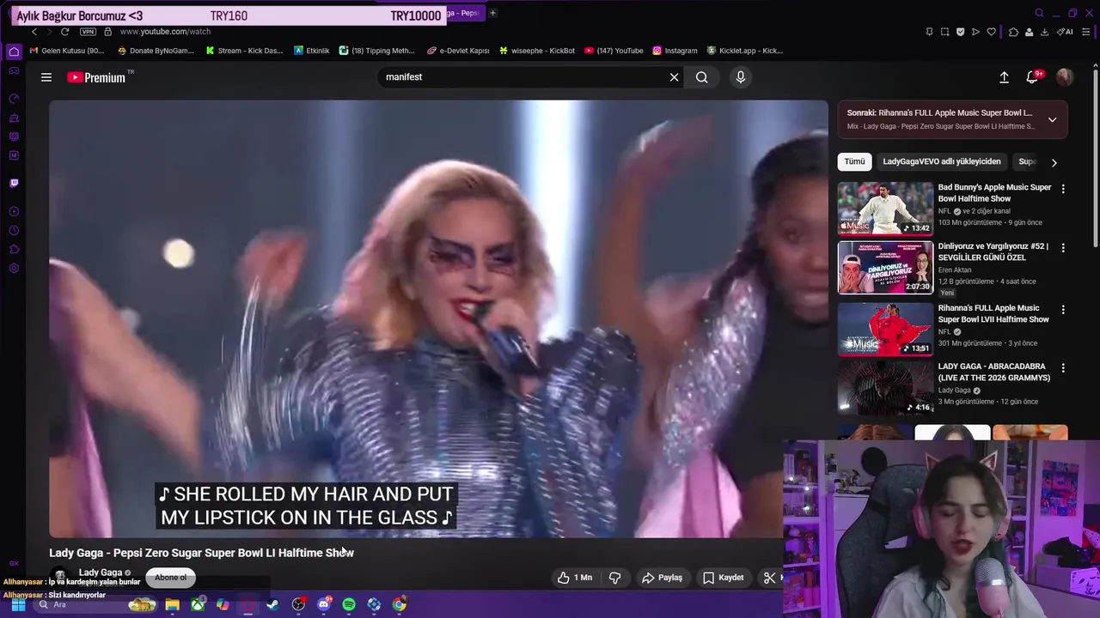The image size is (1100, 618).
Task: Open options for Rihanna's FULL halftime video
Action: tap(1063, 310)
